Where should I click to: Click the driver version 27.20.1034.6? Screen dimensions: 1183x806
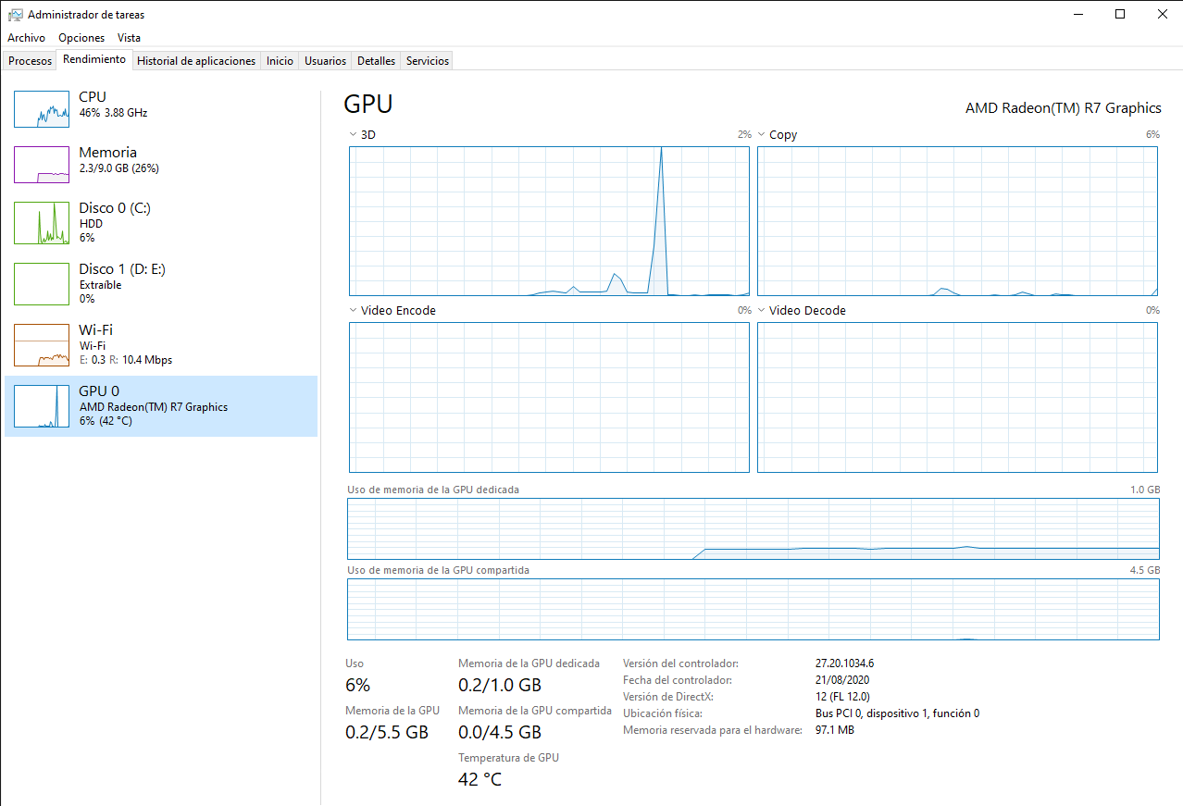point(844,663)
